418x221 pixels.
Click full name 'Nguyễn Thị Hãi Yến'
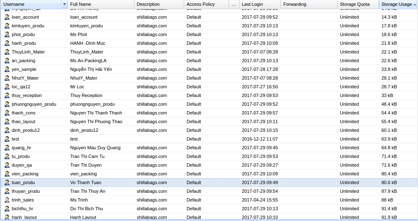[x=91, y=69]
